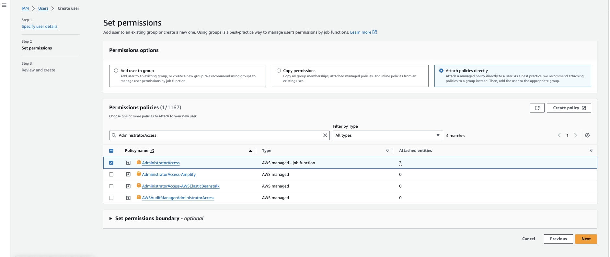Image resolution: width=610 pixels, height=257 pixels.
Task: Sort the Type column
Action: tap(387, 151)
